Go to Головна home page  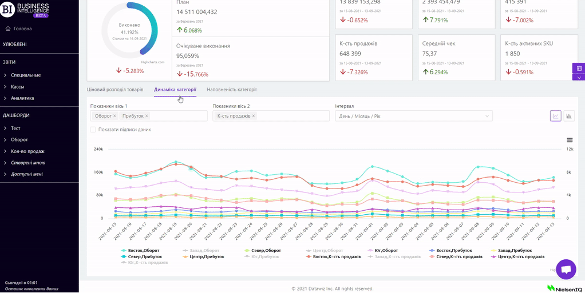click(x=22, y=29)
